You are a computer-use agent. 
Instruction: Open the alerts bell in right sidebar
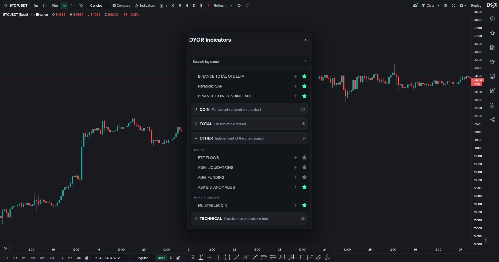492,62
